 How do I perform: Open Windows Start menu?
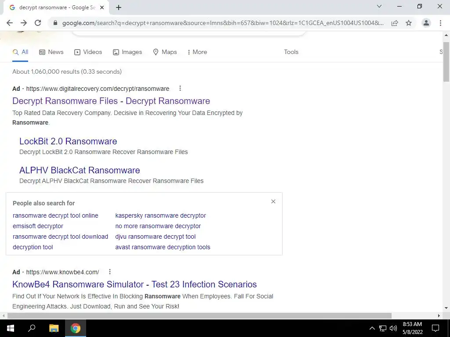click(x=11, y=328)
